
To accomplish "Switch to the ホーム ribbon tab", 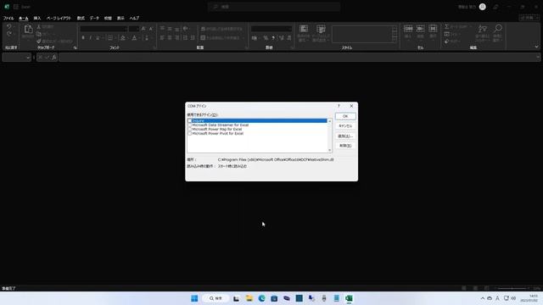I will click(24, 18).
